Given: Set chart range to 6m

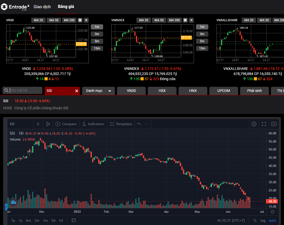Looking at the screenshot, I should click(x=28, y=220).
